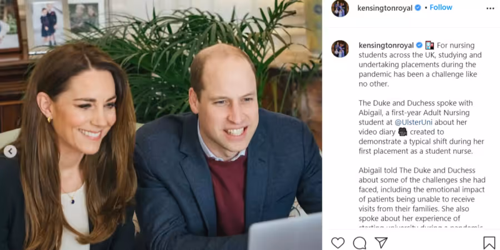Open comments via the speech bubble icon

coord(359,243)
